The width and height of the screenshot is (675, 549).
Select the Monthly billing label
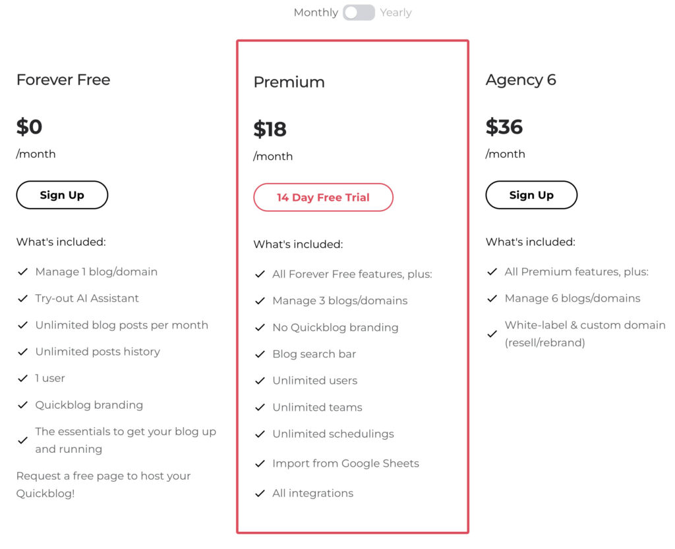point(316,13)
